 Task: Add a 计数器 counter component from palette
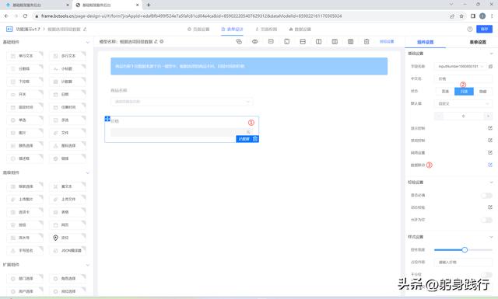(68, 82)
